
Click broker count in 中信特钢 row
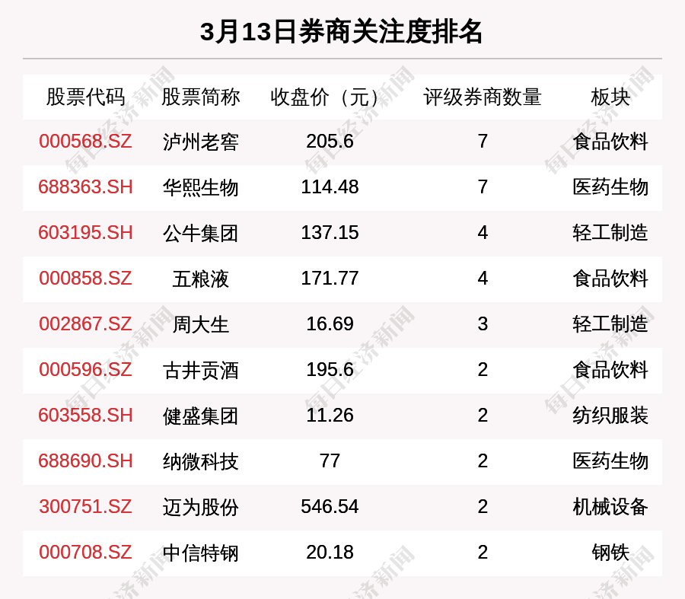coord(483,553)
